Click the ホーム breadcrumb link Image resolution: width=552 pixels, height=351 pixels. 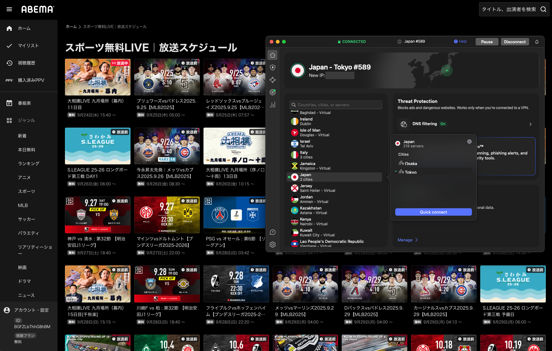[x=71, y=27]
